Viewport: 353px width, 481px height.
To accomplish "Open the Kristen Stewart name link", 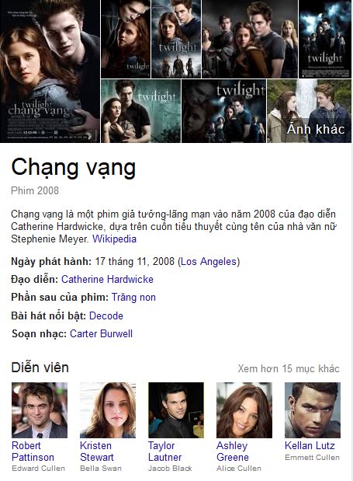I will point(97,451).
